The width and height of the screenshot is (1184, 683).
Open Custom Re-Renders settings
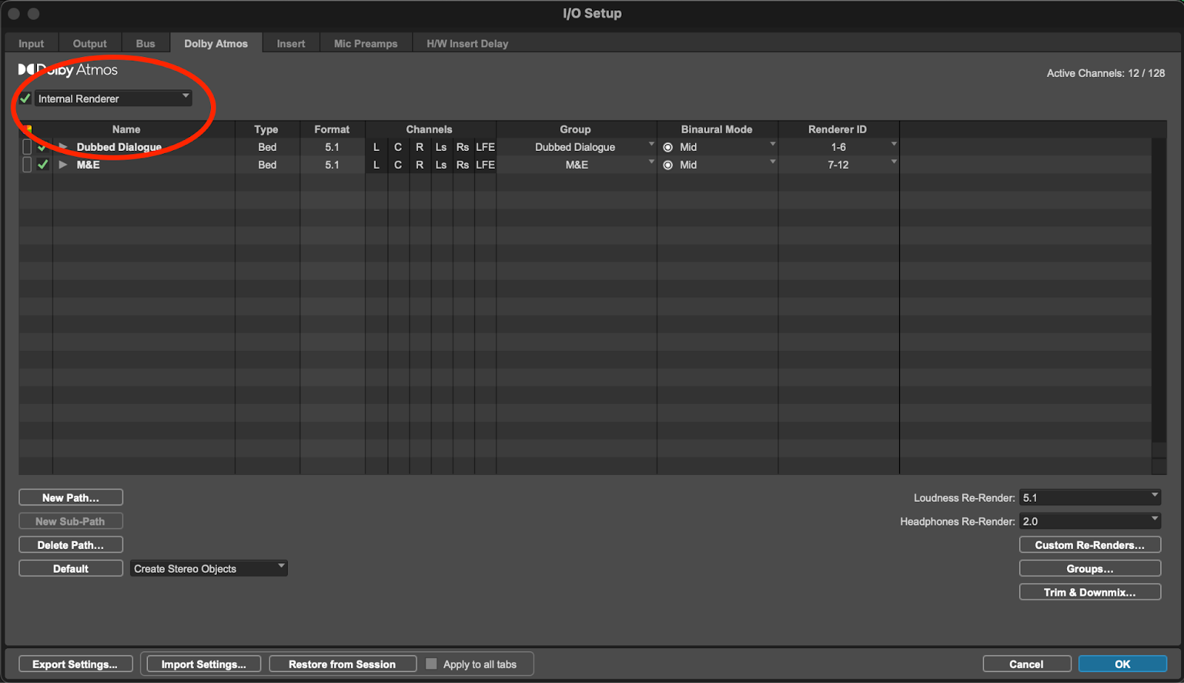(x=1090, y=545)
